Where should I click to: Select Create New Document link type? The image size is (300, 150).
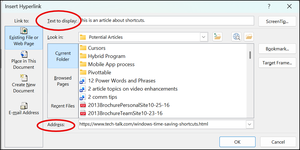tap(24, 84)
